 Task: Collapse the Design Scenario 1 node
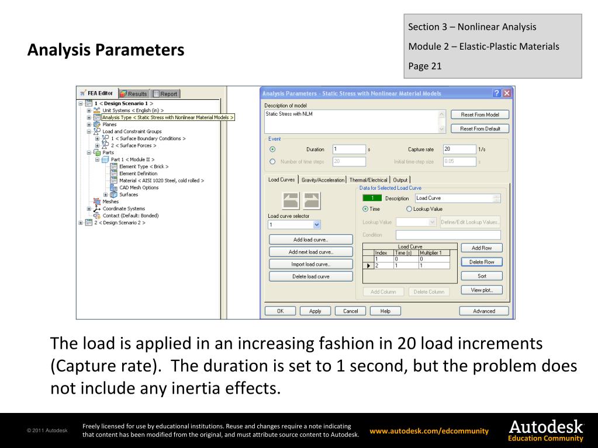click(81, 103)
